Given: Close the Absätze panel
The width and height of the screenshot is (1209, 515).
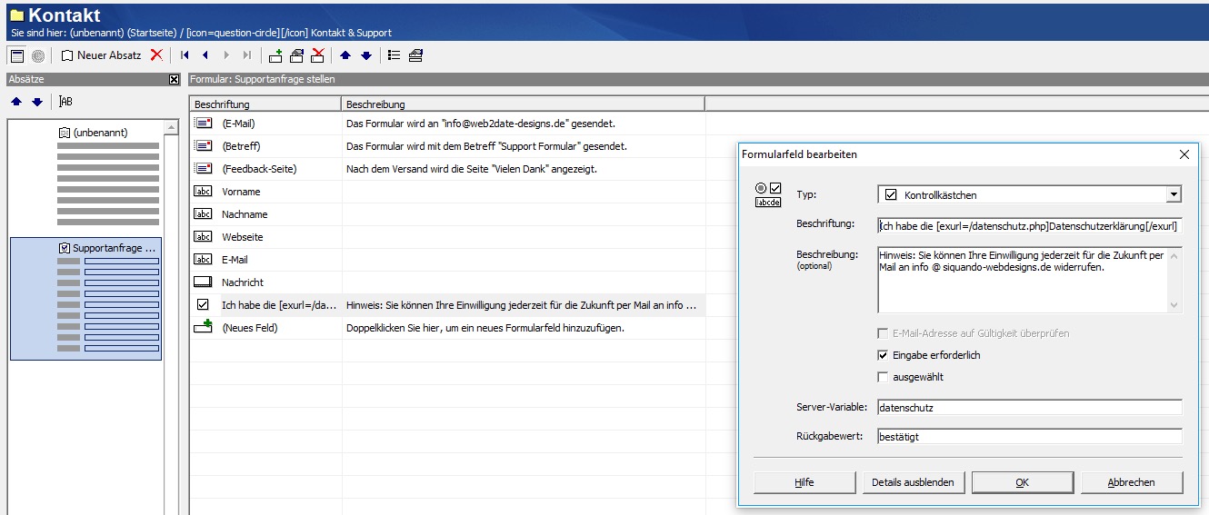Looking at the screenshot, I should pos(175,80).
